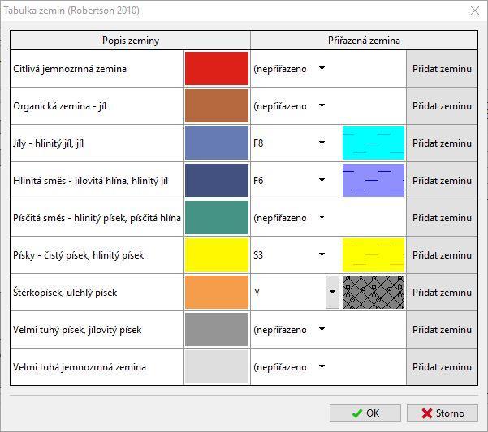The height and width of the screenshot is (432, 488).
Task: Click Přidat zeminu in Hlinitá směs row
Action: click(x=442, y=181)
